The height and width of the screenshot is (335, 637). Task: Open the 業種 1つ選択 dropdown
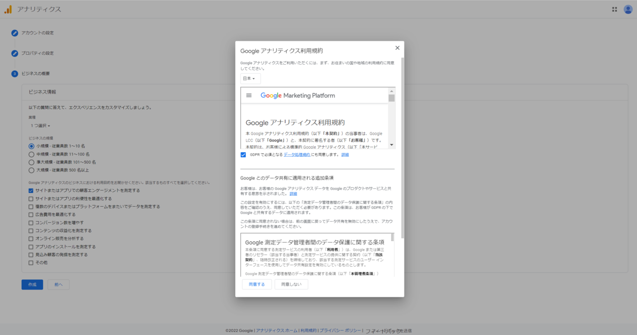point(40,126)
